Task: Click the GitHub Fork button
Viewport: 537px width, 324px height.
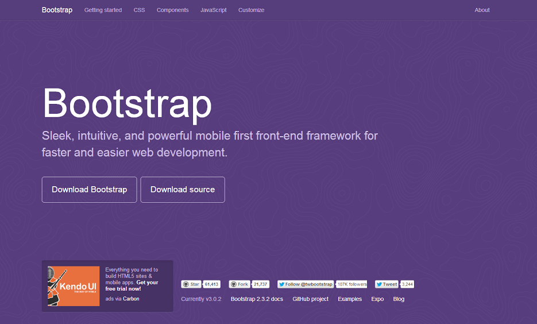Action: pos(239,284)
